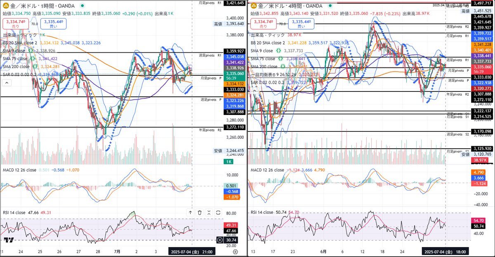
Task: Click the 2025-07-04 (金) 21:00 time label
Action: click(x=192, y=251)
